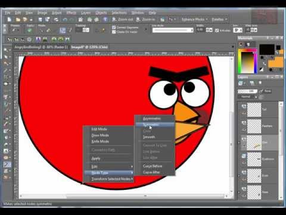Open the Effects menu

click(71, 13)
